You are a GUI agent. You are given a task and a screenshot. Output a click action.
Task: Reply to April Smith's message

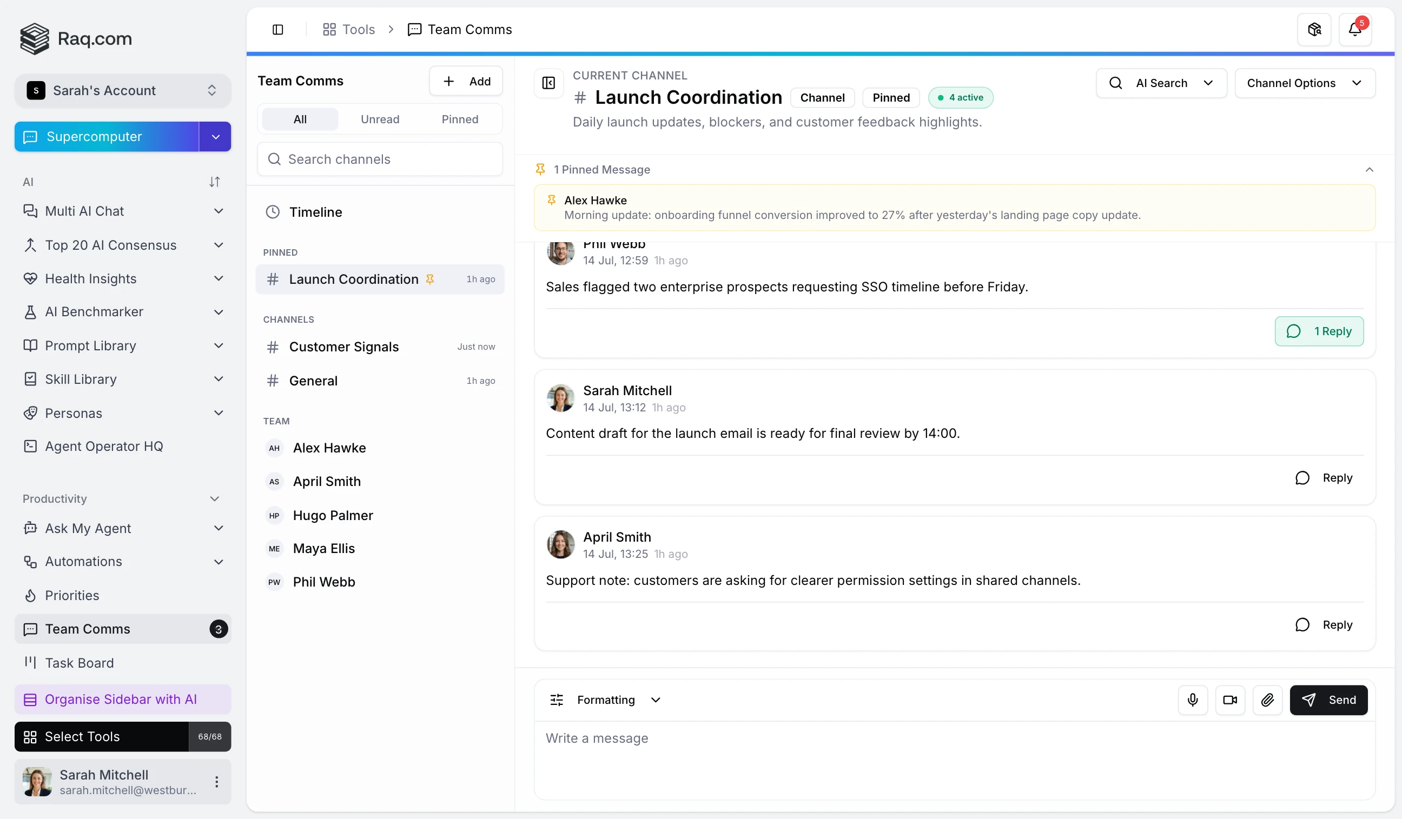[1324, 624]
